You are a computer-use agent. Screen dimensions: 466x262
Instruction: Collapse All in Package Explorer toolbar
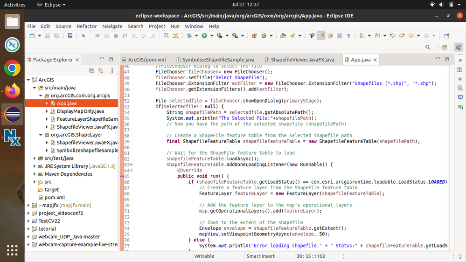pos(92,70)
